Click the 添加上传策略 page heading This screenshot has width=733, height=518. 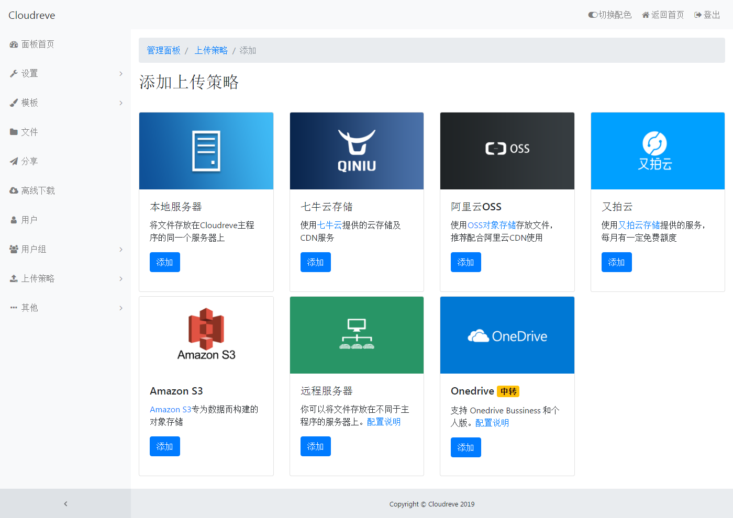click(x=189, y=82)
